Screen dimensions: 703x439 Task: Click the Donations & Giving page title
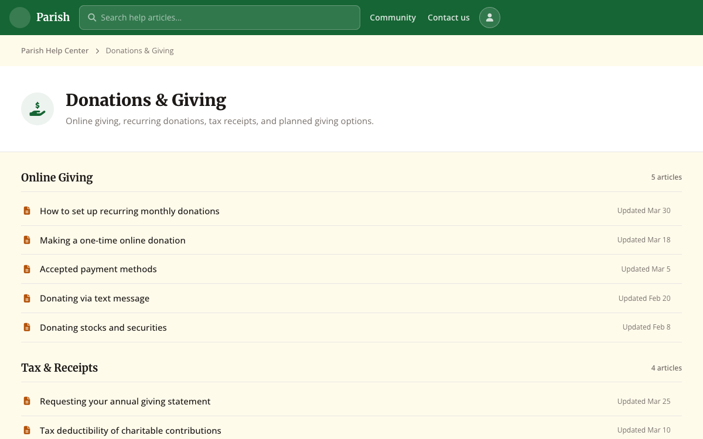[x=146, y=100]
